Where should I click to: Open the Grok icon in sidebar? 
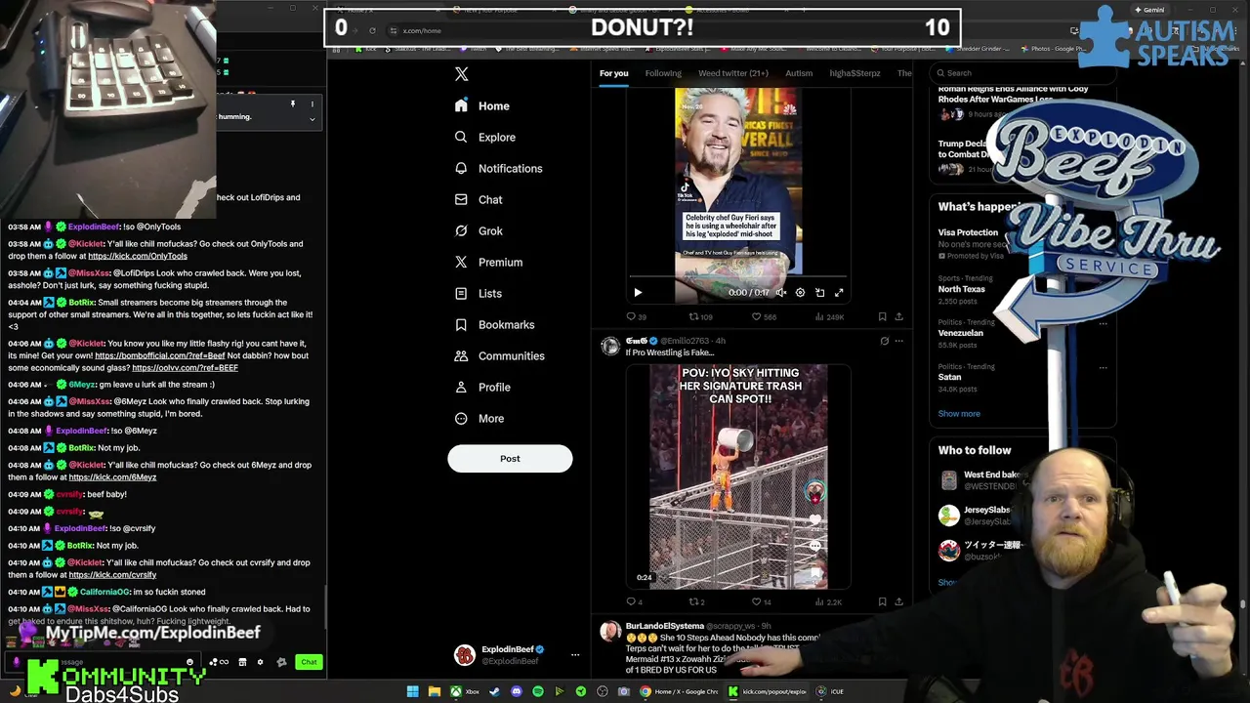(461, 230)
